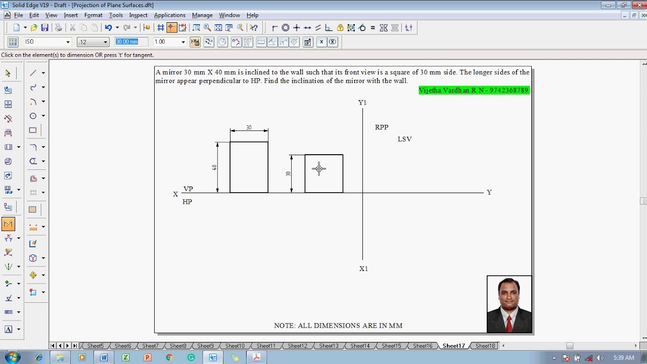Activate the SmartDimension tool
Viewport: 647px width, 364px height.
click(8, 224)
